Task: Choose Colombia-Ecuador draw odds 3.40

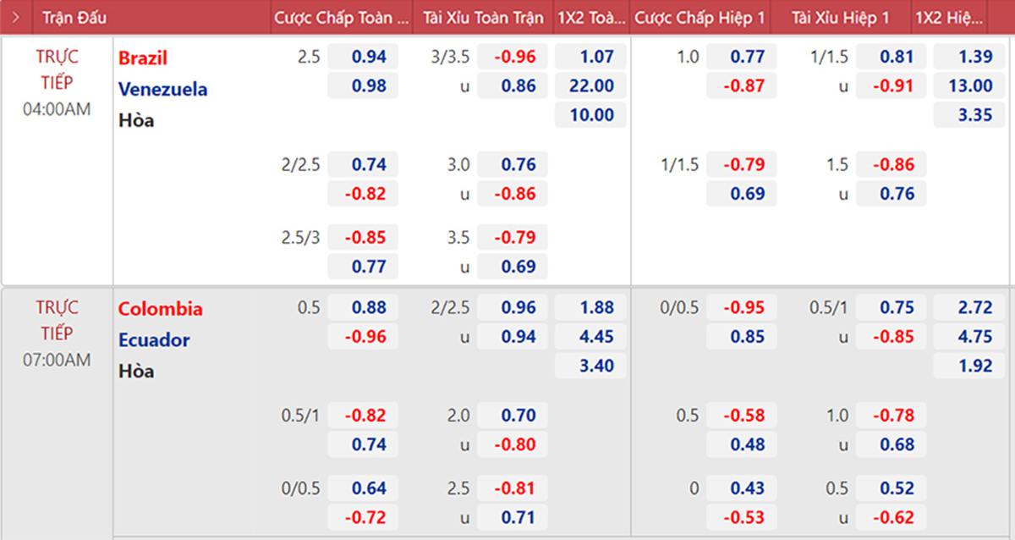Action: coord(590,366)
